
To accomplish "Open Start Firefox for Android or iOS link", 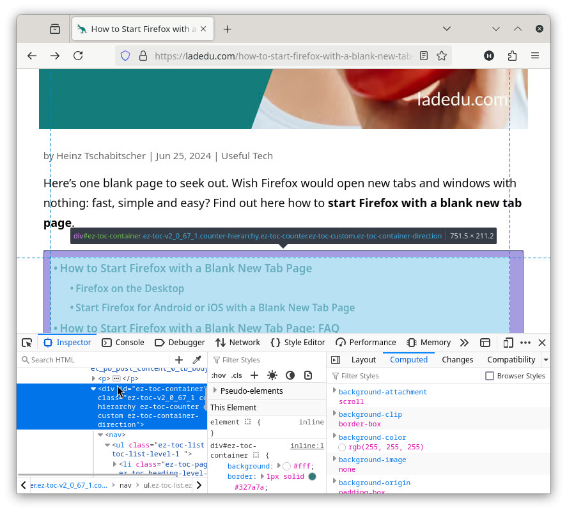I will (x=215, y=307).
